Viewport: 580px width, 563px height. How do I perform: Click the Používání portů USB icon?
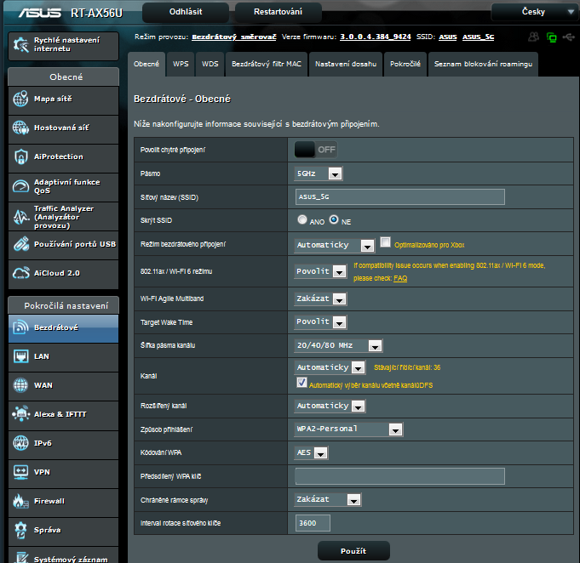point(21,244)
